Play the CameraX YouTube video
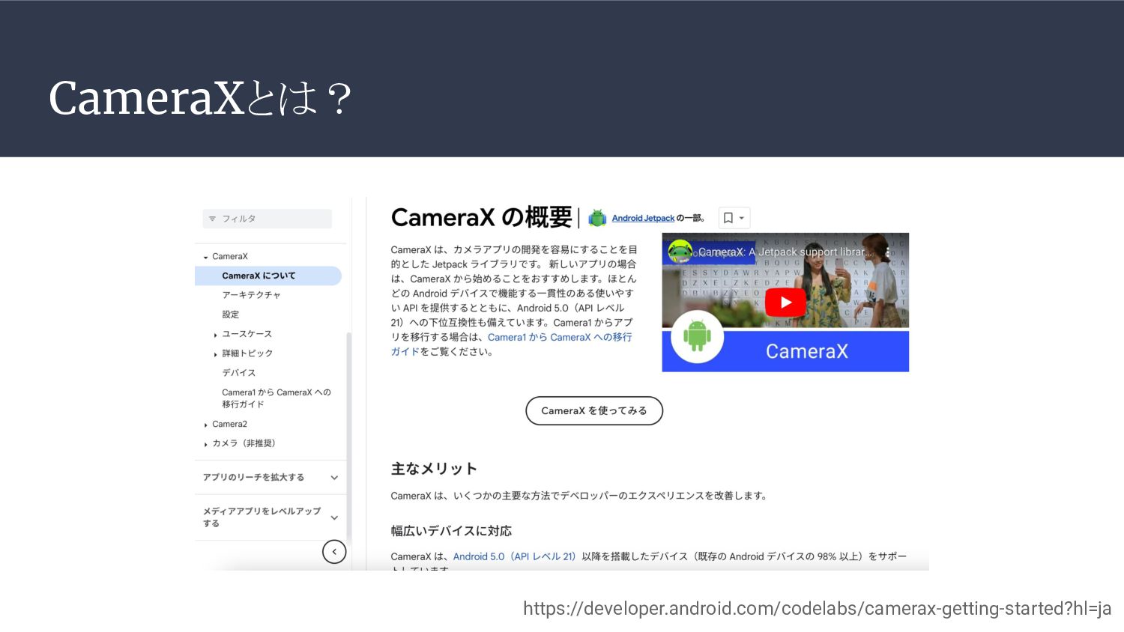 (x=785, y=303)
